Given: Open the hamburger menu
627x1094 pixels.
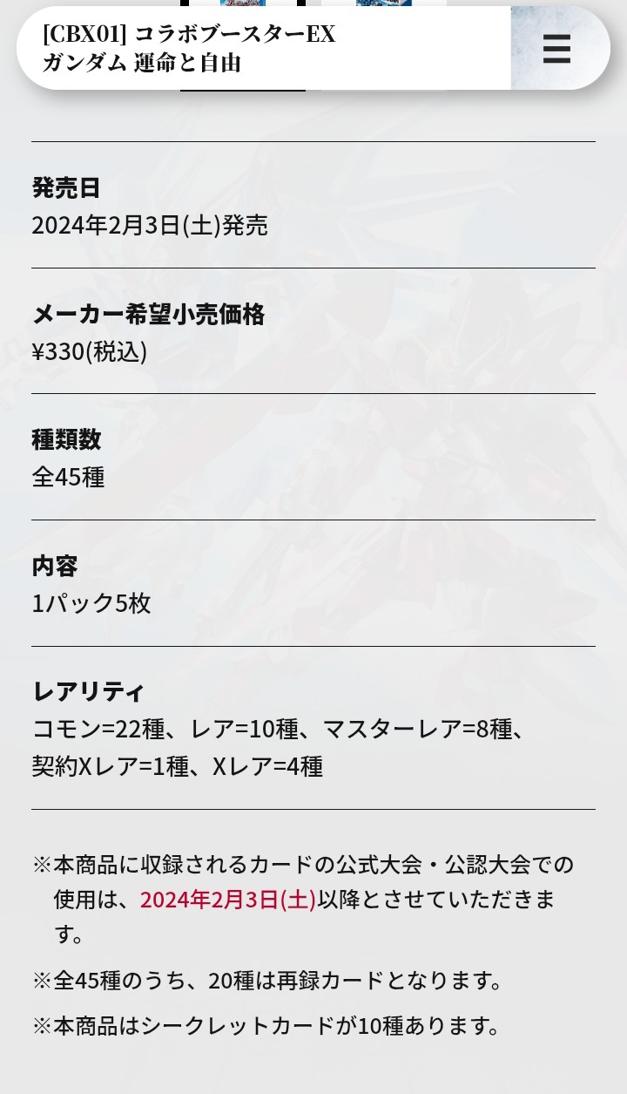Looking at the screenshot, I should click(556, 49).
